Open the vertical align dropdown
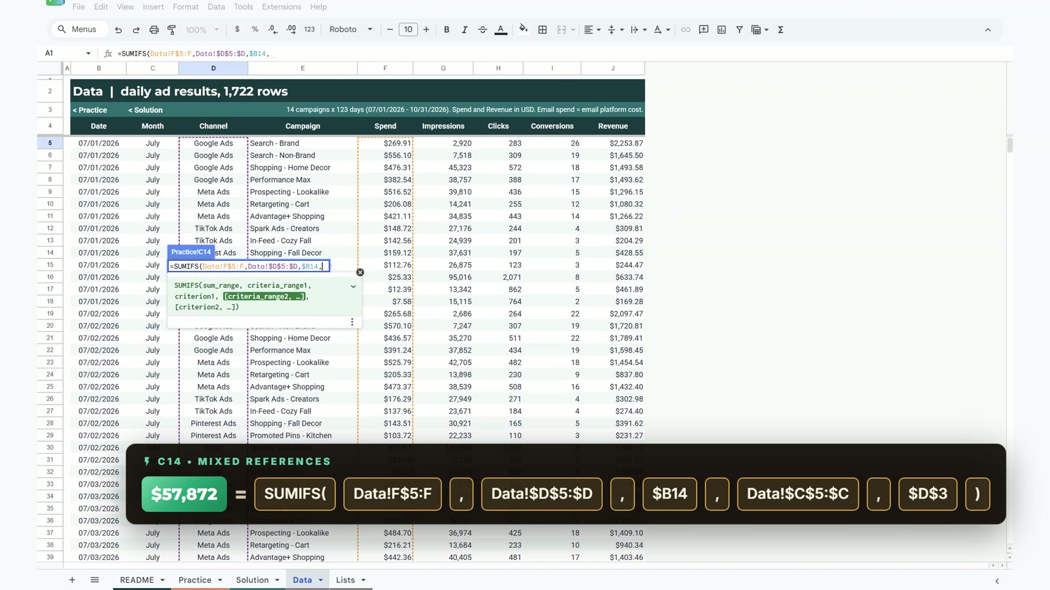The image size is (1050, 590). coord(616,29)
